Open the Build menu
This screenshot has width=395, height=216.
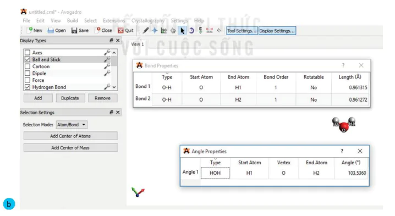pos(73,21)
